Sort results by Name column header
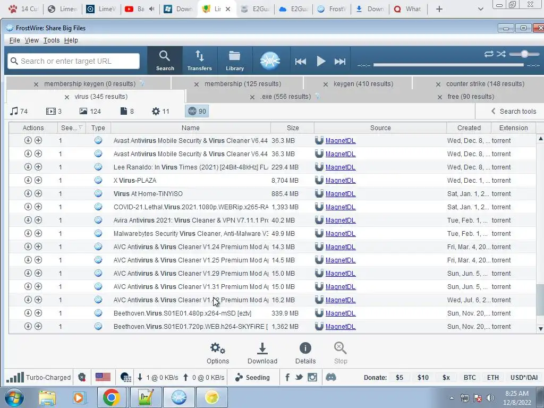Image resolution: width=544 pixels, height=408 pixels. click(191, 128)
